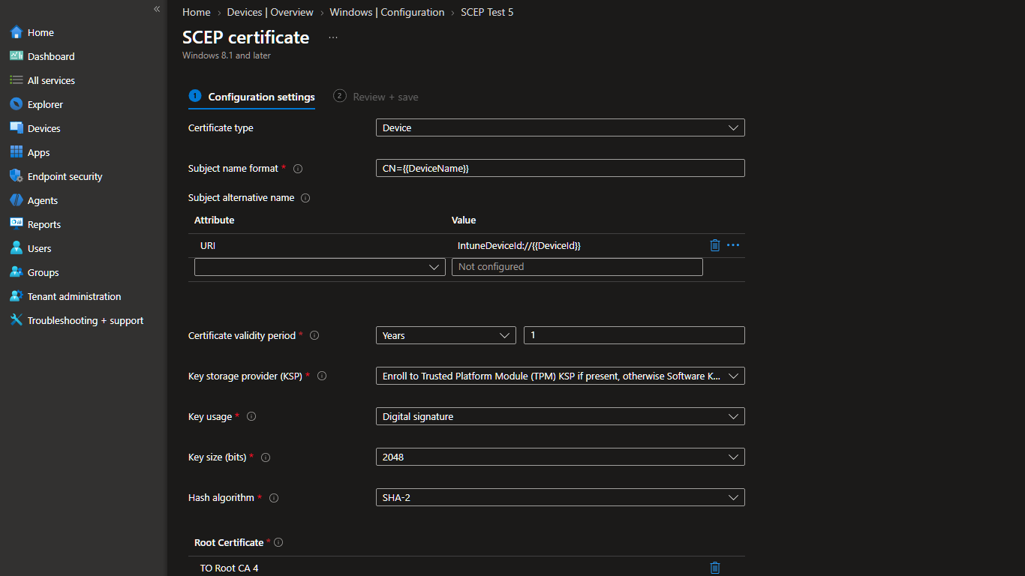Open more options next to SCEP certificate title
1025x576 pixels.
click(333, 37)
